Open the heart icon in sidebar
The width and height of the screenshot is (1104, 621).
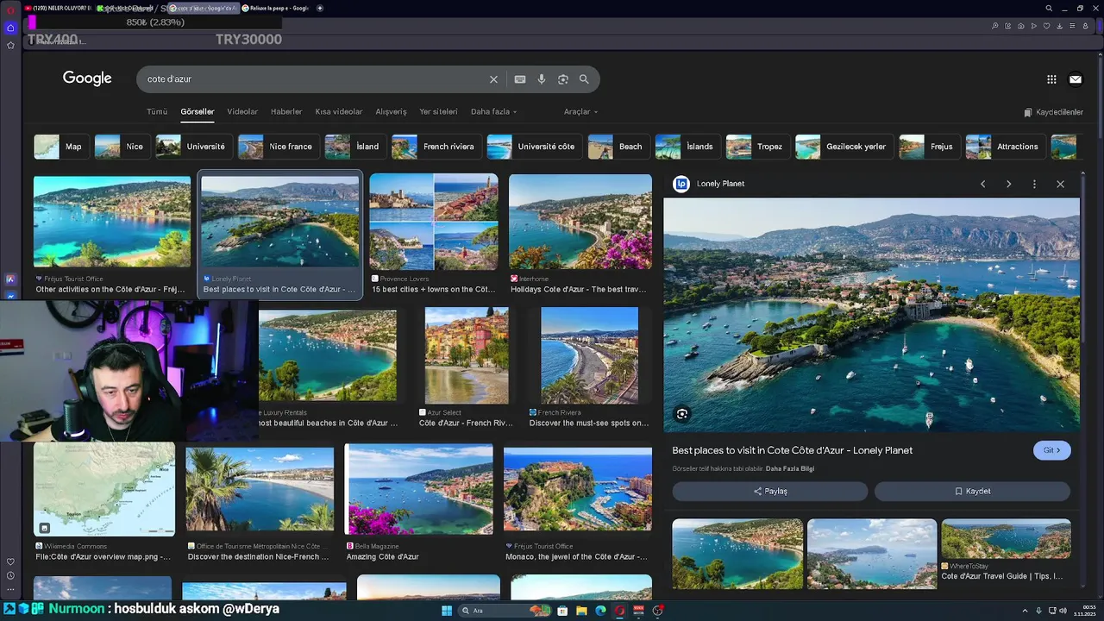10,562
